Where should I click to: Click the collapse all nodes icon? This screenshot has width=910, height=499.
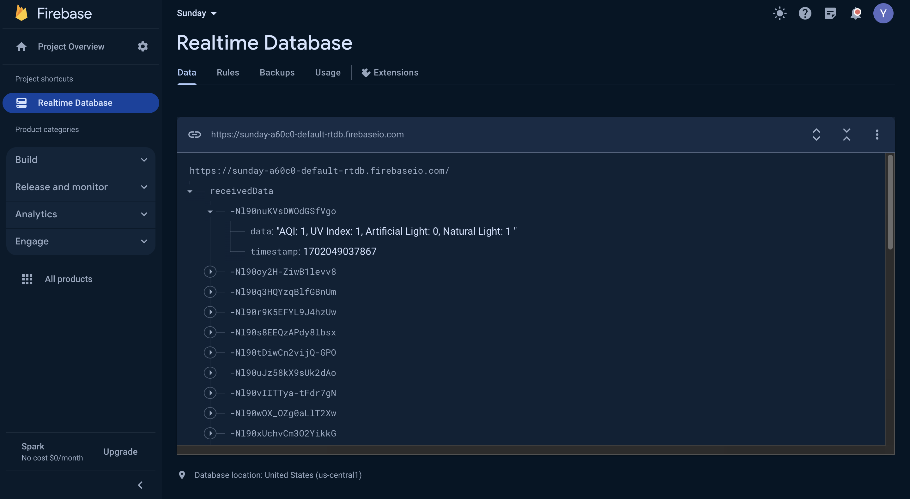pyautogui.click(x=847, y=135)
